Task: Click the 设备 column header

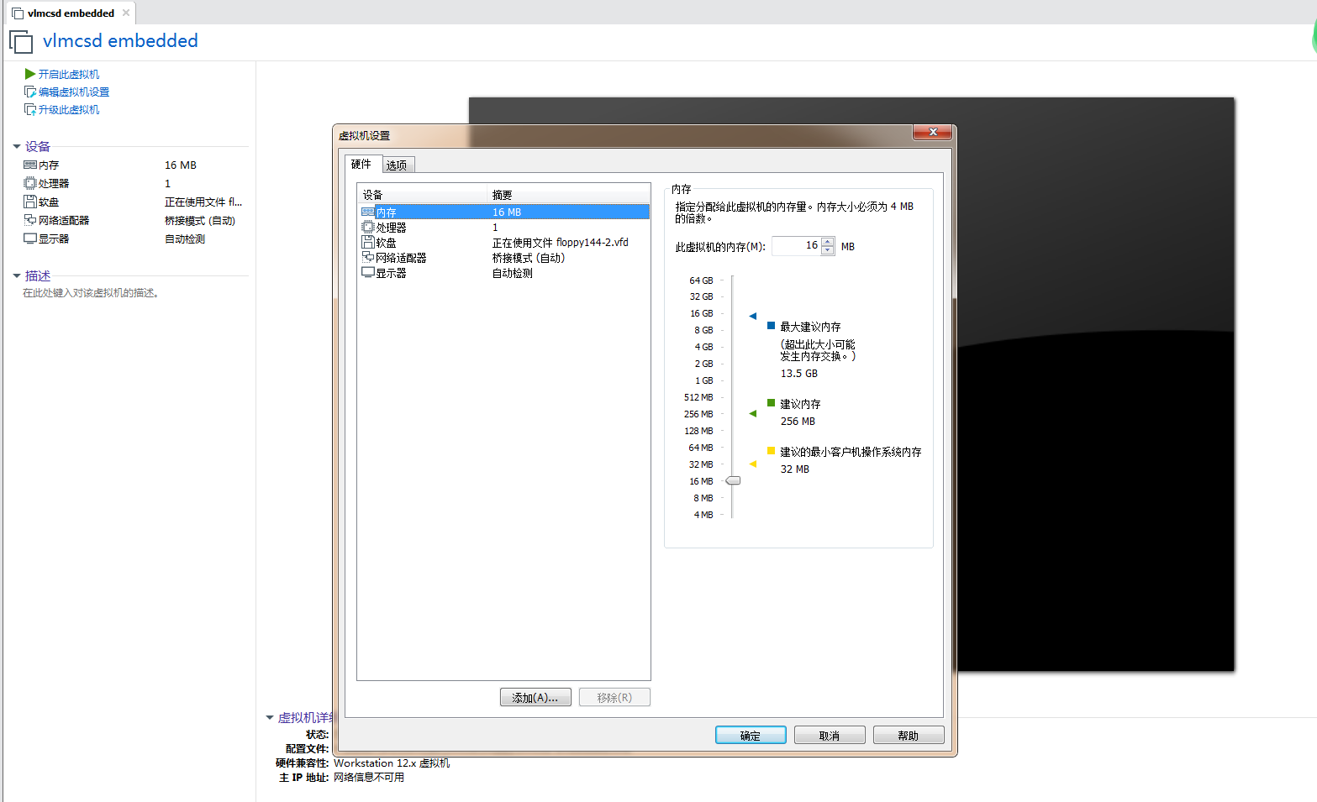Action: 423,194
